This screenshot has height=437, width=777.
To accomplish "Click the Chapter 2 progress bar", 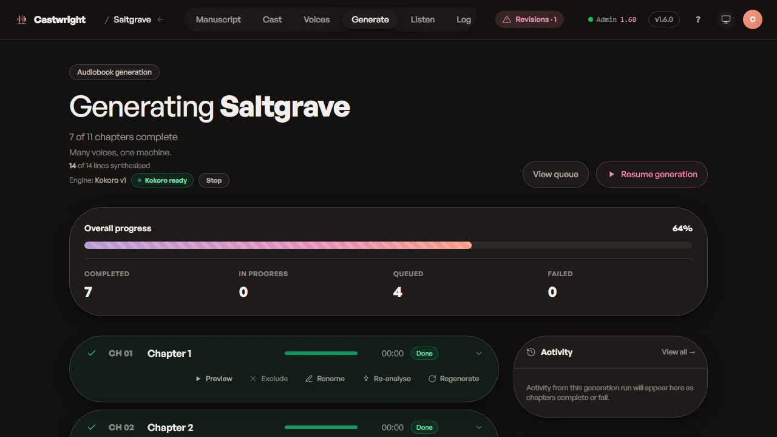I will [x=321, y=427].
